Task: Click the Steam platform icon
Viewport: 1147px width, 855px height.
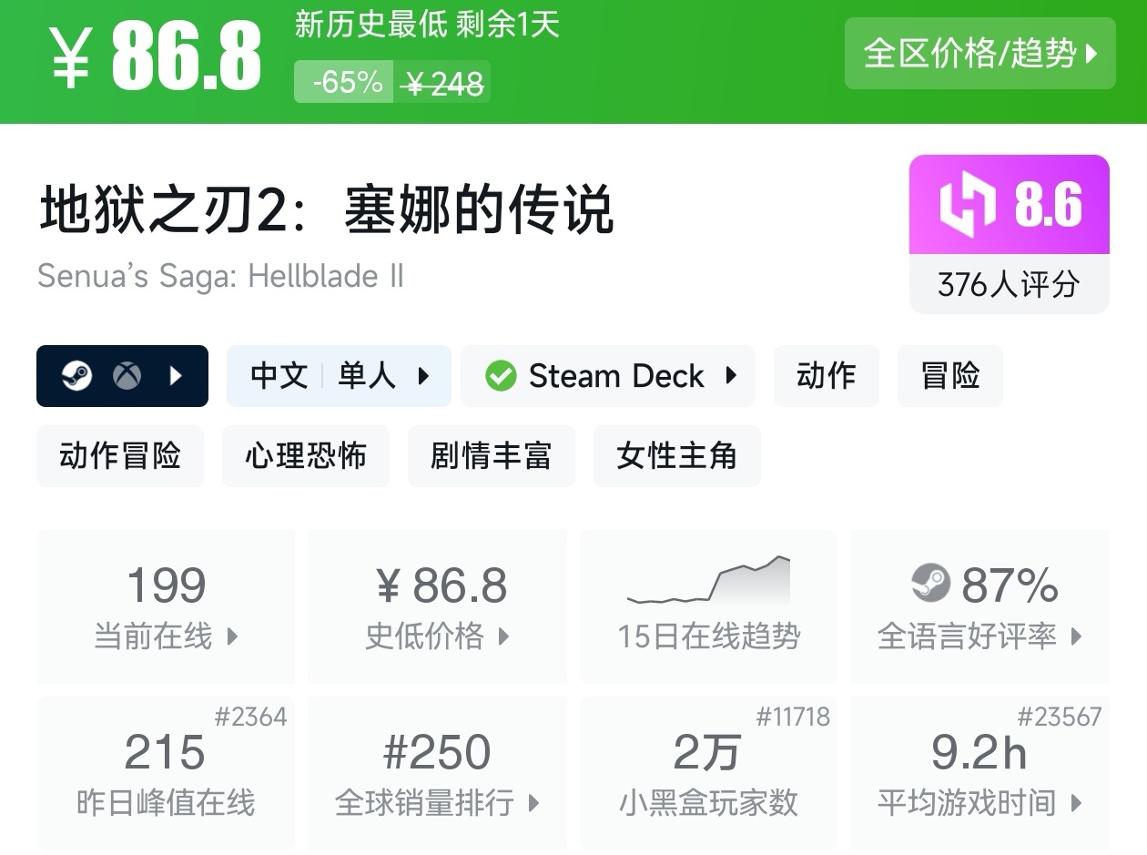Action: click(x=77, y=375)
